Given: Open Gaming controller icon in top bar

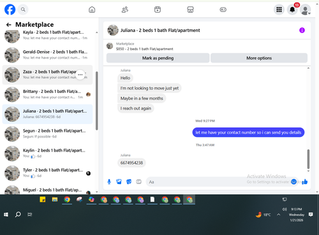Looking at the screenshot, I should point(223,10).
